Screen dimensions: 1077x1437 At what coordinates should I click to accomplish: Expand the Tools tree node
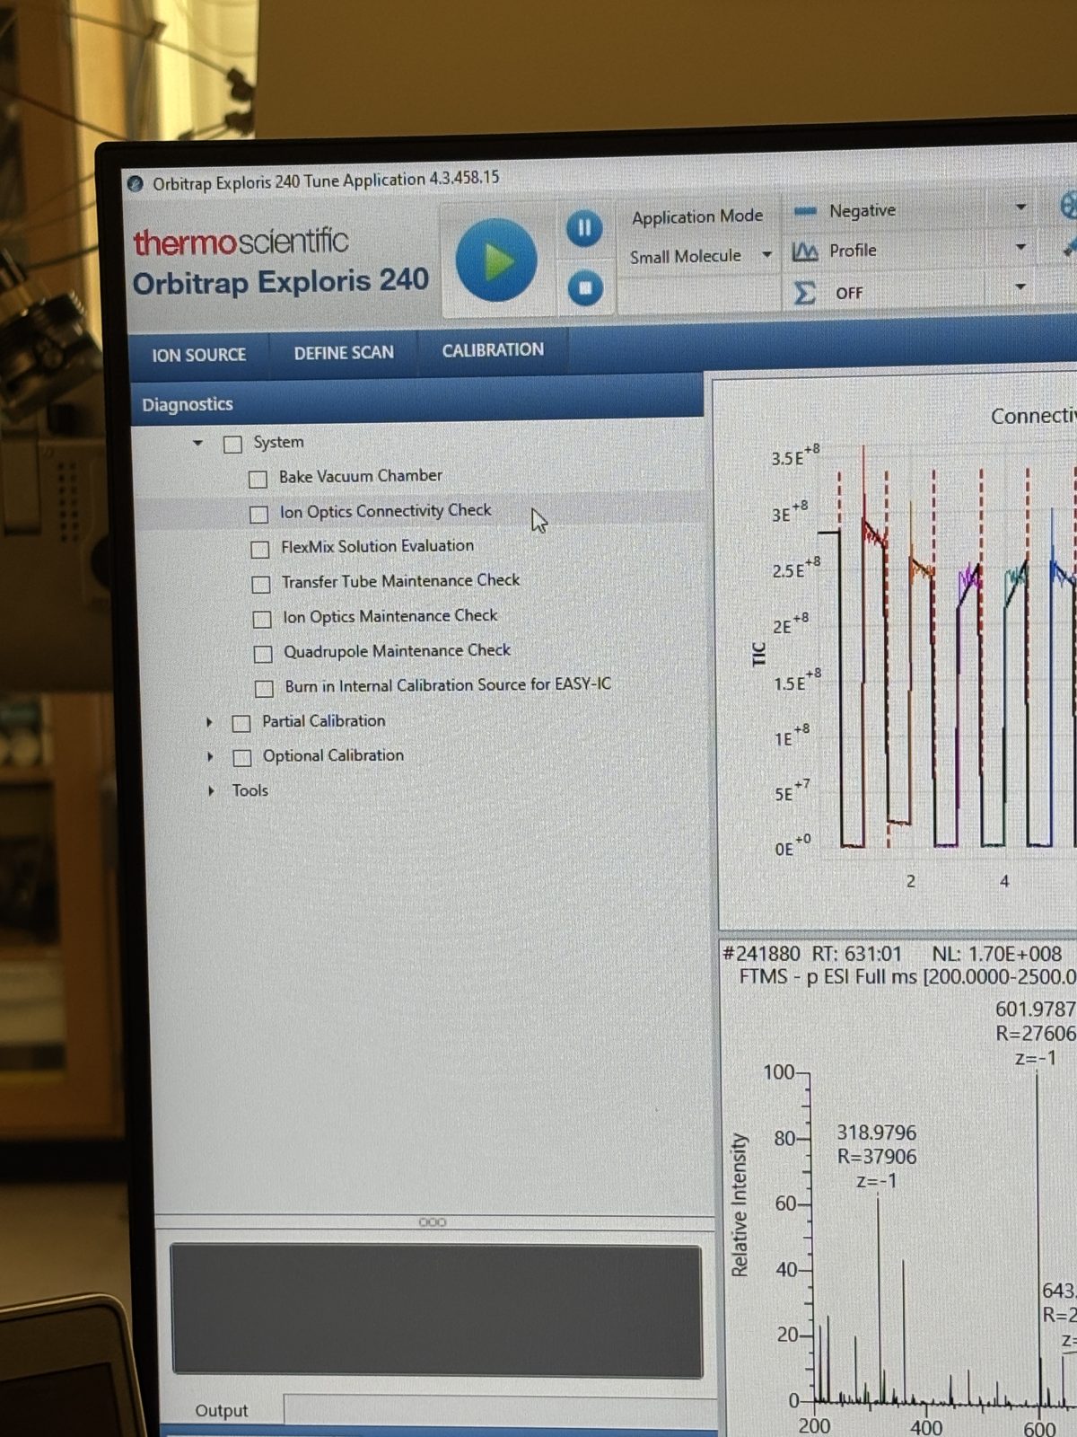pyautogui.click(x=211, y=791)
